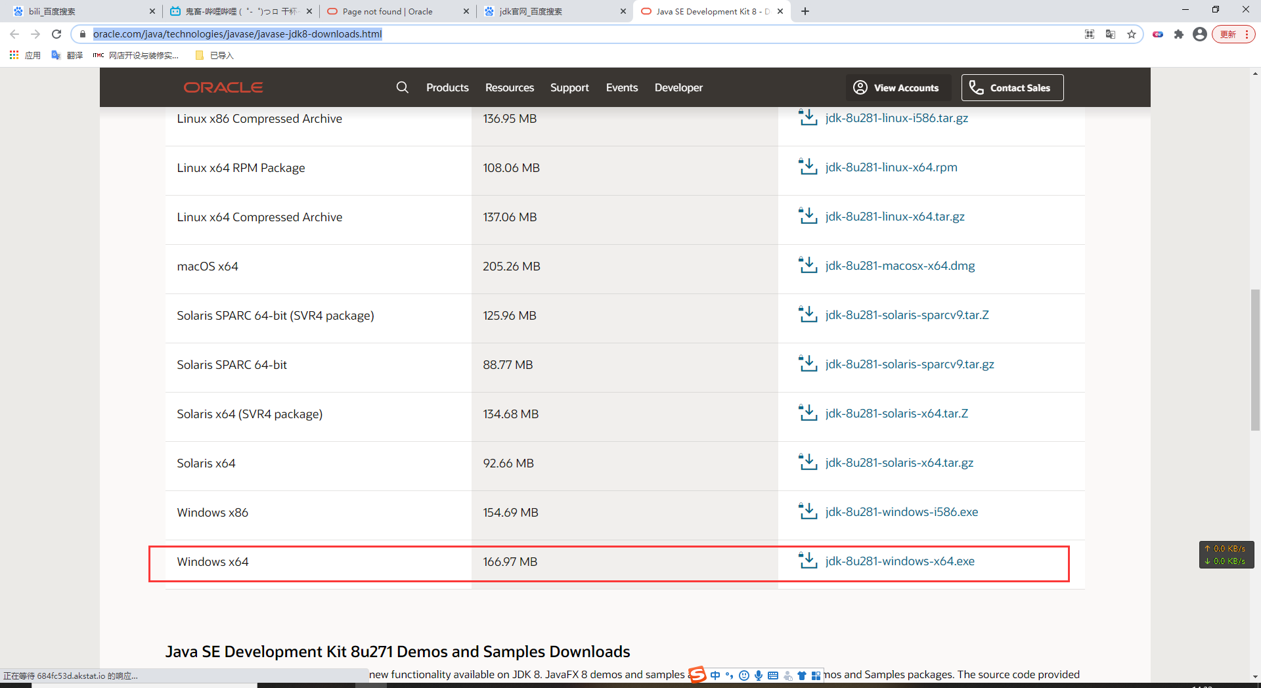Switch to the 鬼畜-哔哩哔哩 tab

click(x=240, y=11)
